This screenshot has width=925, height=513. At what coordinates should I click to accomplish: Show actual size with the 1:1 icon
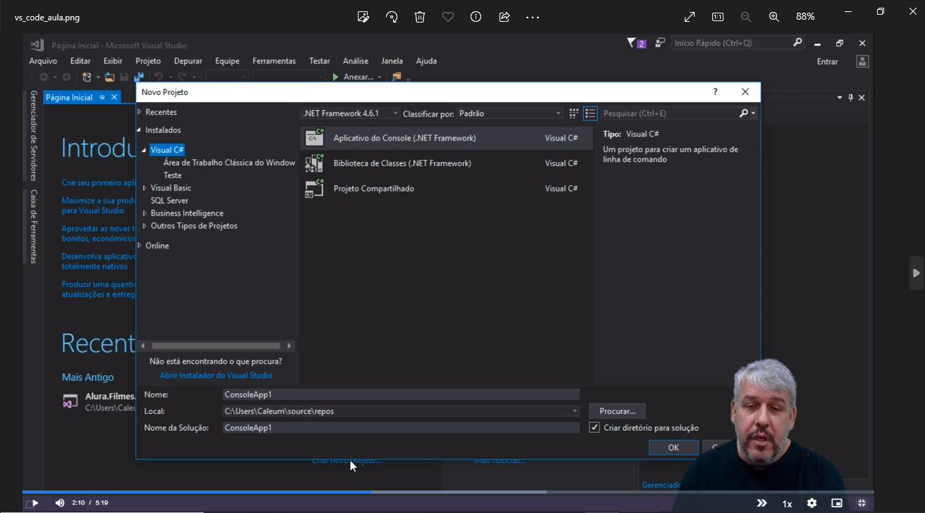(718, 17)
